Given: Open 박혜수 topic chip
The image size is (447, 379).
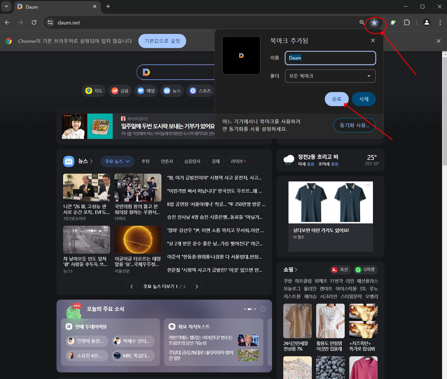Looking at the screenshot, I should pos(133,341).
